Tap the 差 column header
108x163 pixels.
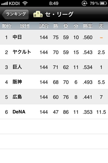[101, 26]
